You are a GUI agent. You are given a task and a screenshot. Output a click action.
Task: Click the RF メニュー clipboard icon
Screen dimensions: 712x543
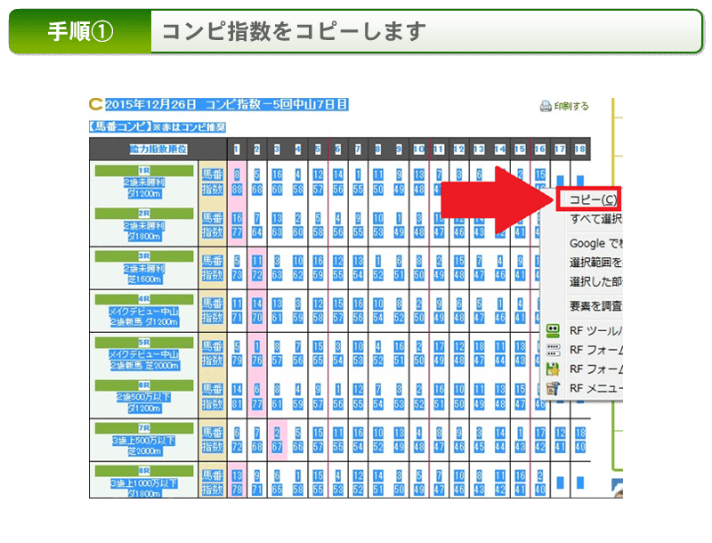pos(553,388)
